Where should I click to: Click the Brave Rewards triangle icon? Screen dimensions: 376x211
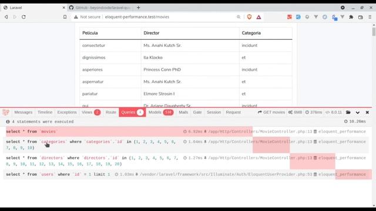click(x=258, y=17)
